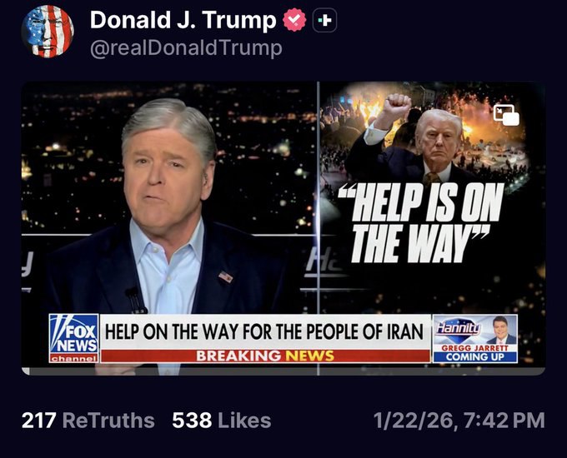Open the flag-painted profile avatar

(48, 32)
